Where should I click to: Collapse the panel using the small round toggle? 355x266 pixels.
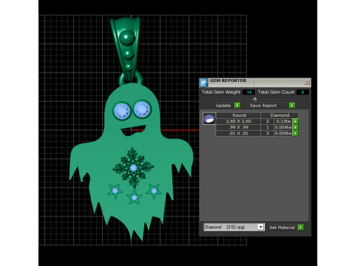pyautogui.click(x=255, y=99)
